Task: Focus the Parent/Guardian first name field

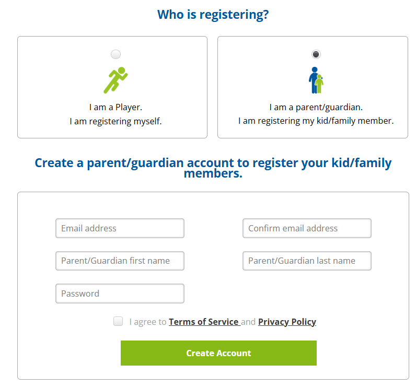Action: (120, 261)
